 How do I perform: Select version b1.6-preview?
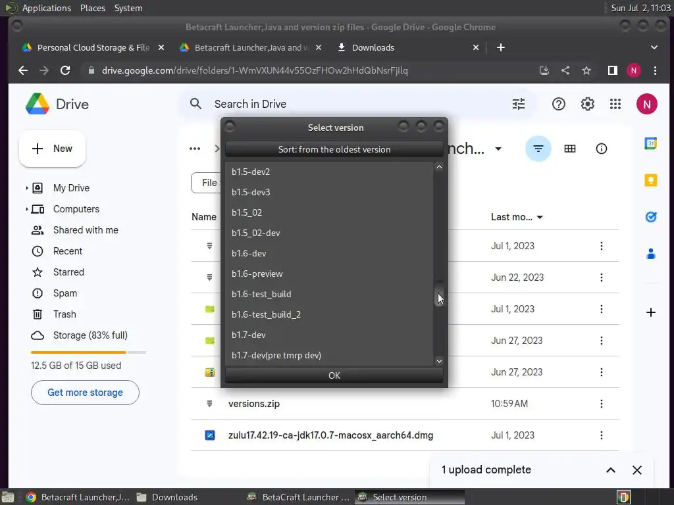pos(329,274)
